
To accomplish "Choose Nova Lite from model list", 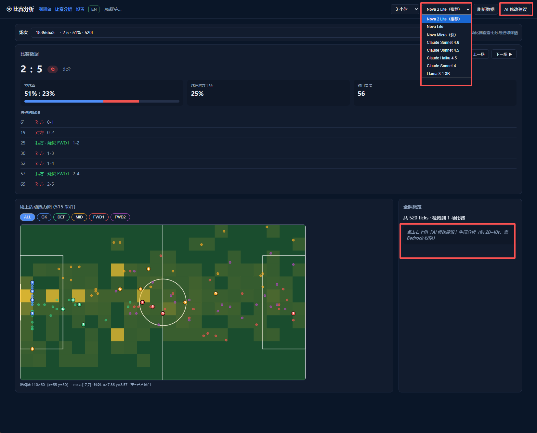I will click(x=446, y=27).
